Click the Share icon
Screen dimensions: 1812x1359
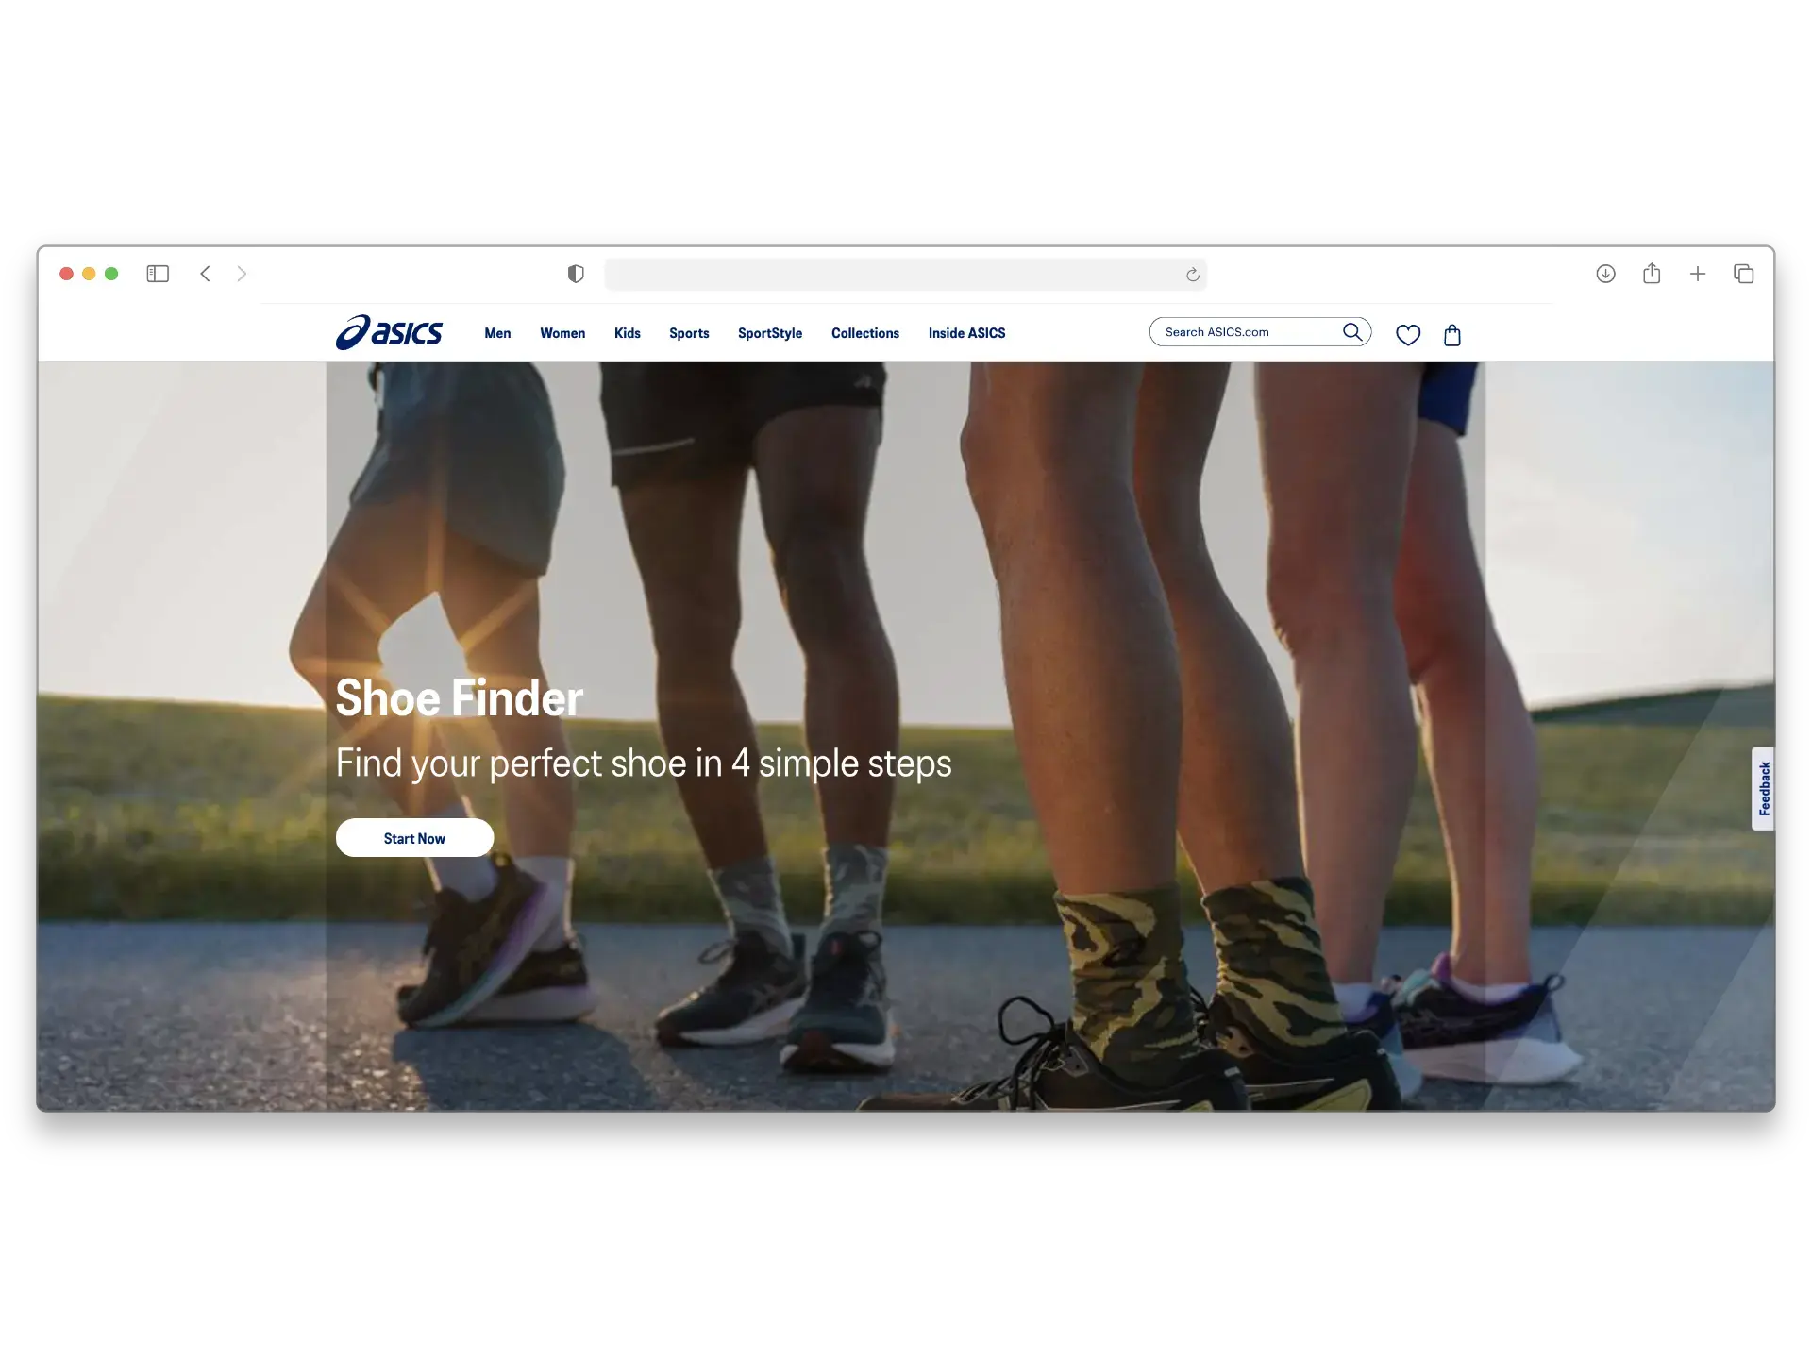(1652, 274)
